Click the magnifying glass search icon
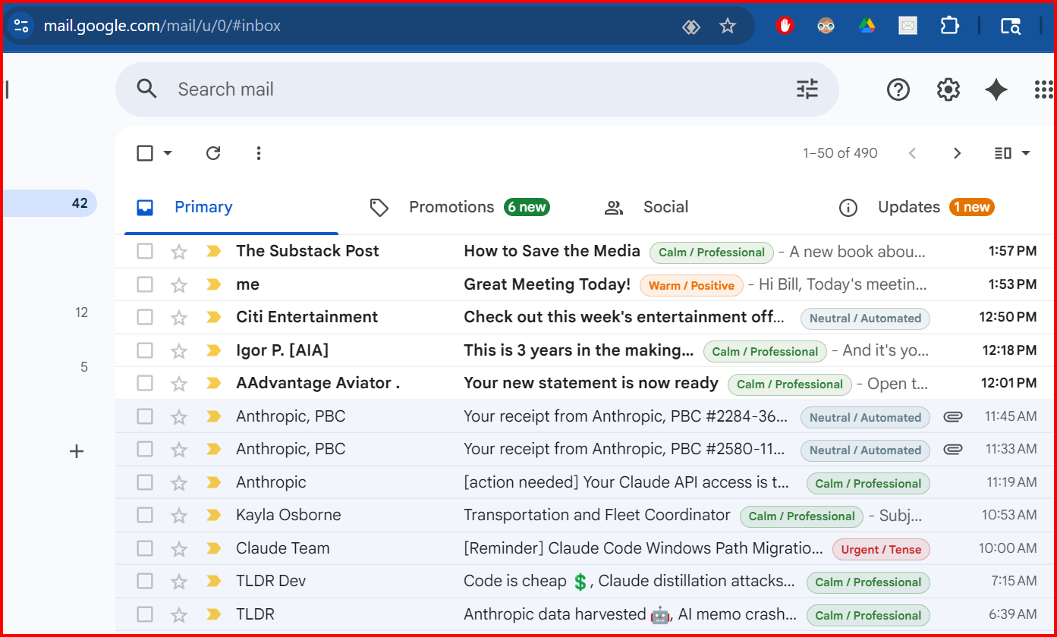The width and height of the screenshot is (1057, 637). click(146, 89)
